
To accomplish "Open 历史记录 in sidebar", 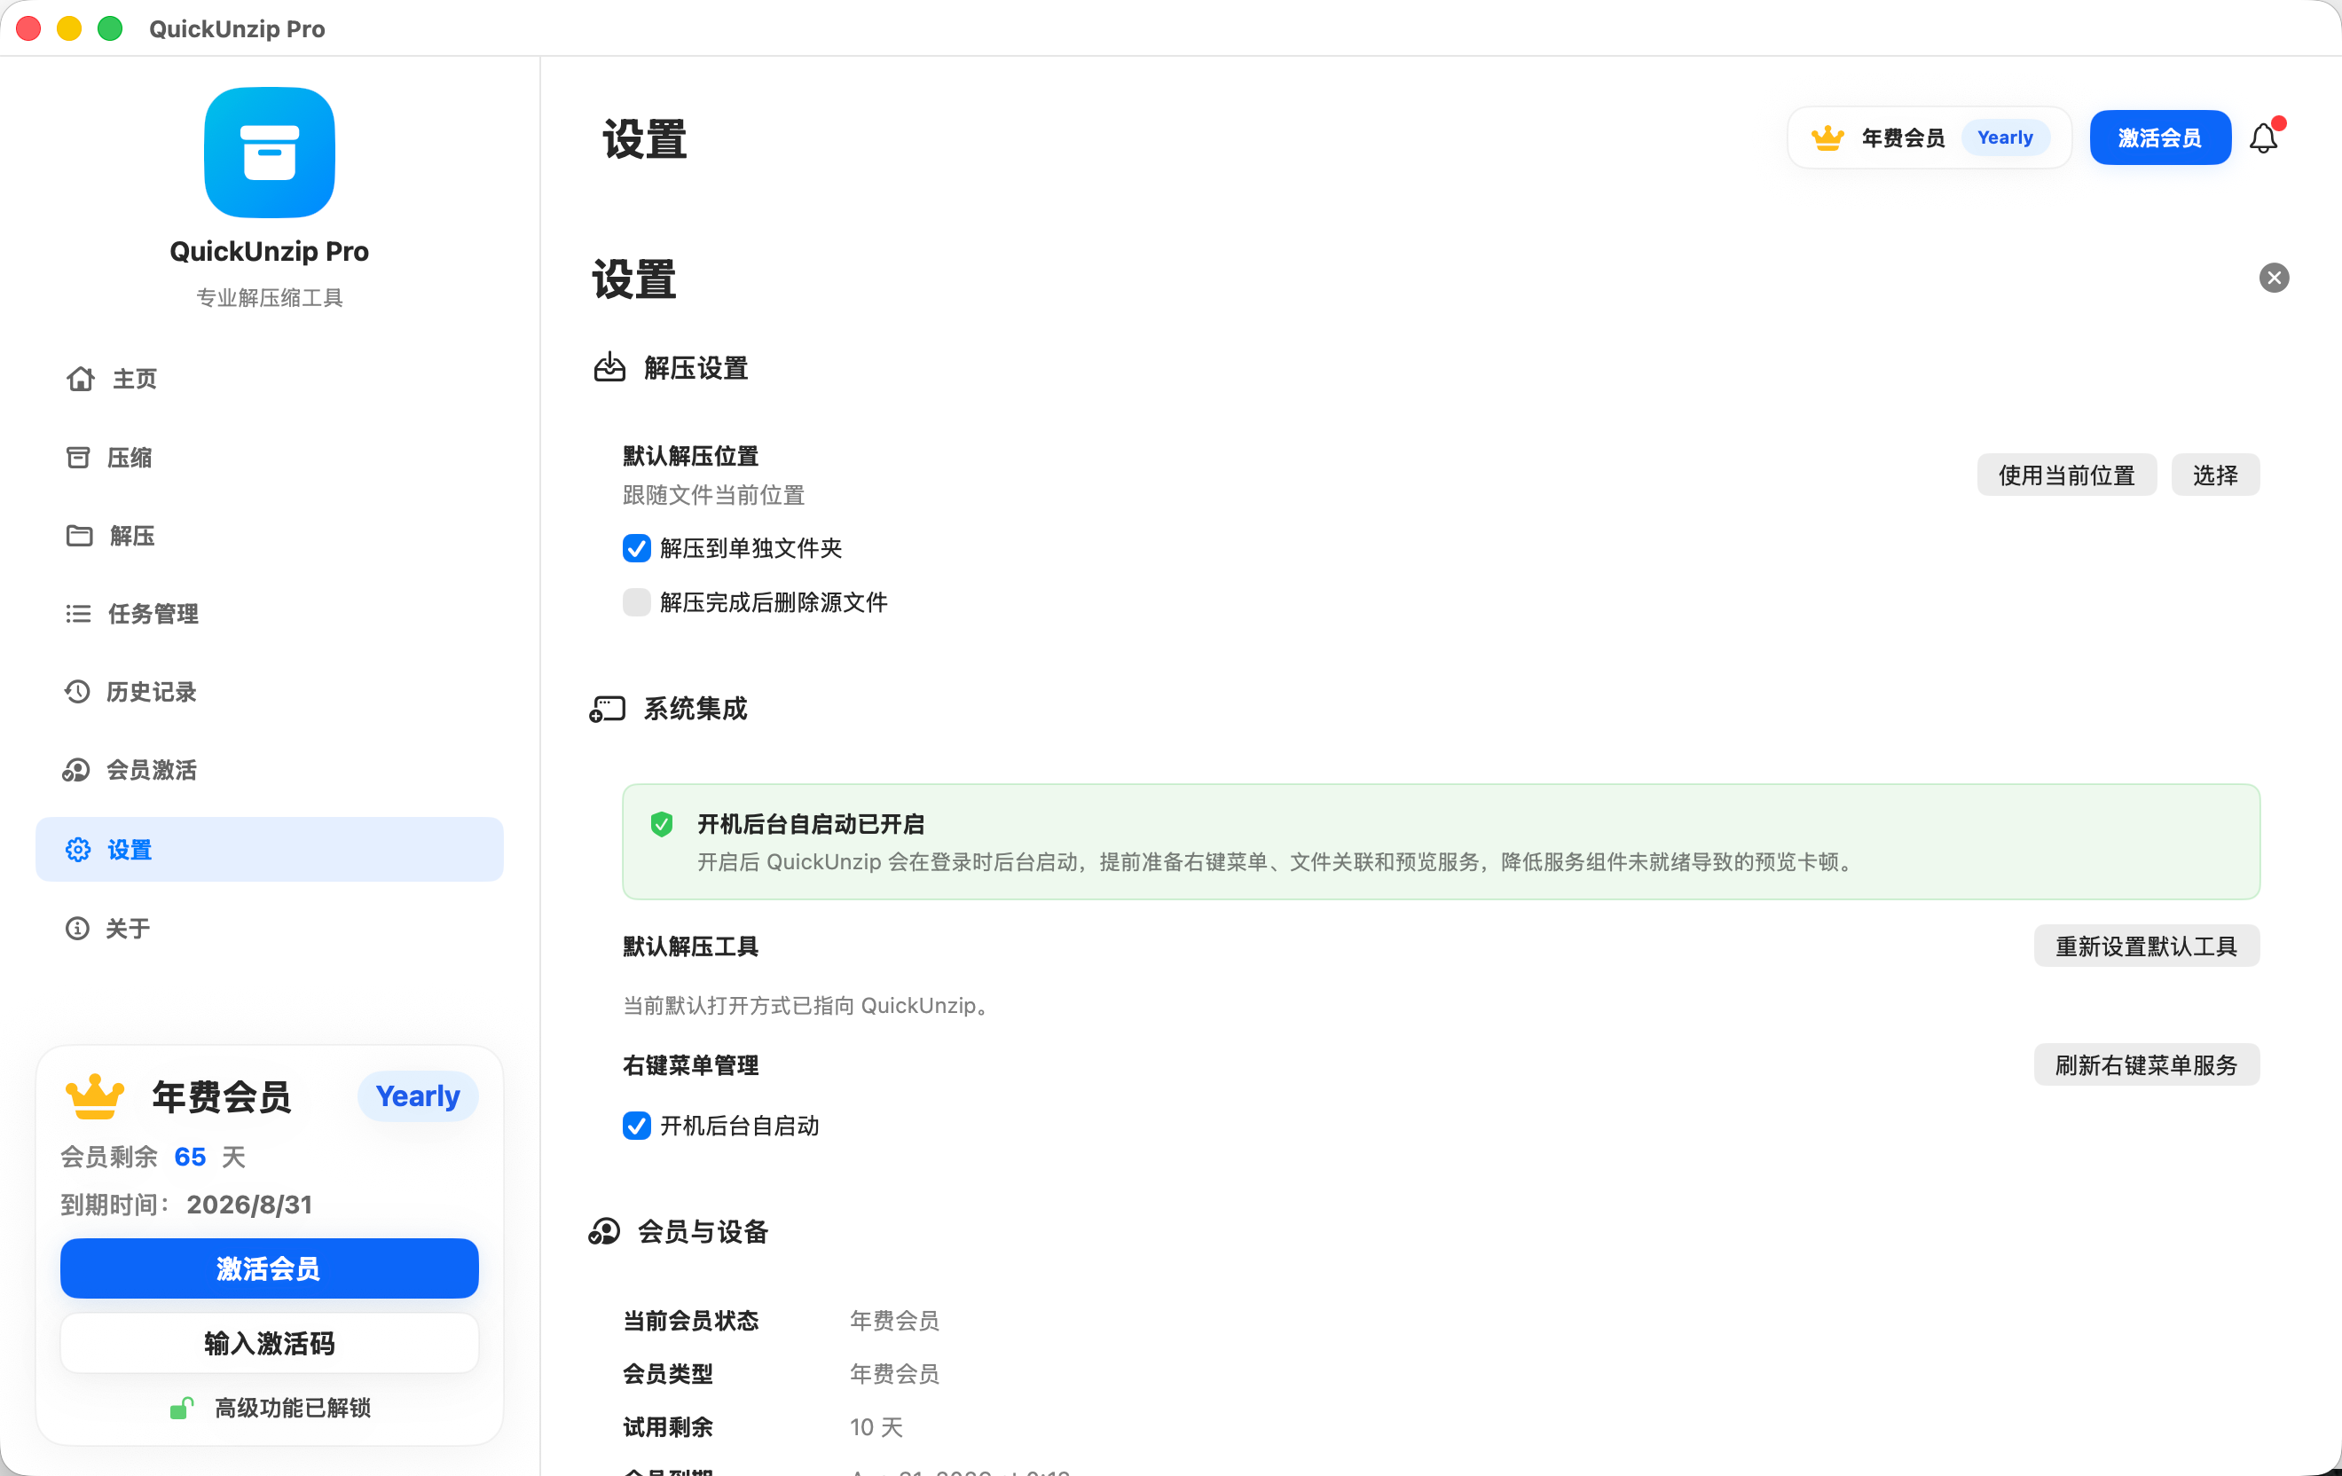I will point(270,691).
